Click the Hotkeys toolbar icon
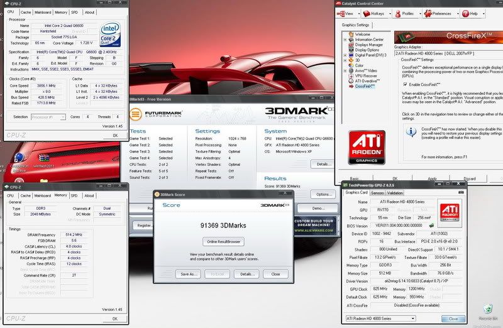Viewport: 503px width, 328px height. pyautogui.click(x=367, y=13)
